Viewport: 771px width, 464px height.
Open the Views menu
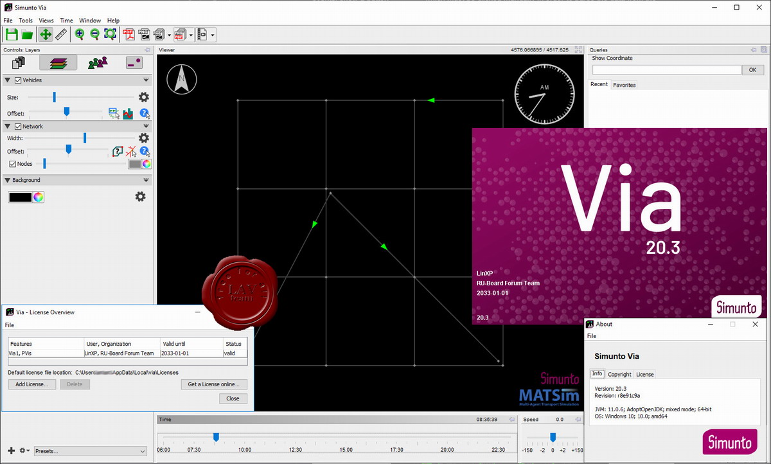46,21
